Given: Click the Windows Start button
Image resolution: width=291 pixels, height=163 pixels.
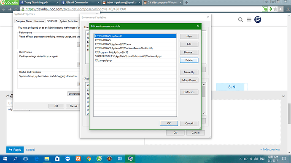Looking at the screenshot, I should click(5, 159).
